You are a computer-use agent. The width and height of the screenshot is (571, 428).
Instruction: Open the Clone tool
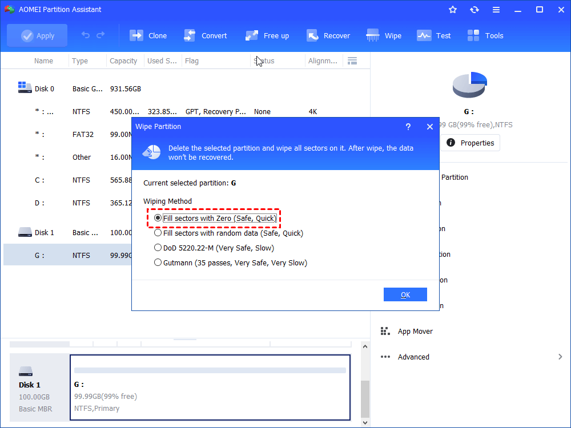(148, 35)
